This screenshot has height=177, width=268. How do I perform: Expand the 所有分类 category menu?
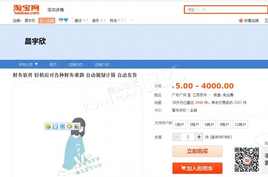[x=28, y=64]
